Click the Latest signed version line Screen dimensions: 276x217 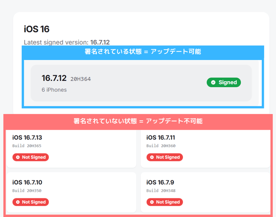pos(67,42)
